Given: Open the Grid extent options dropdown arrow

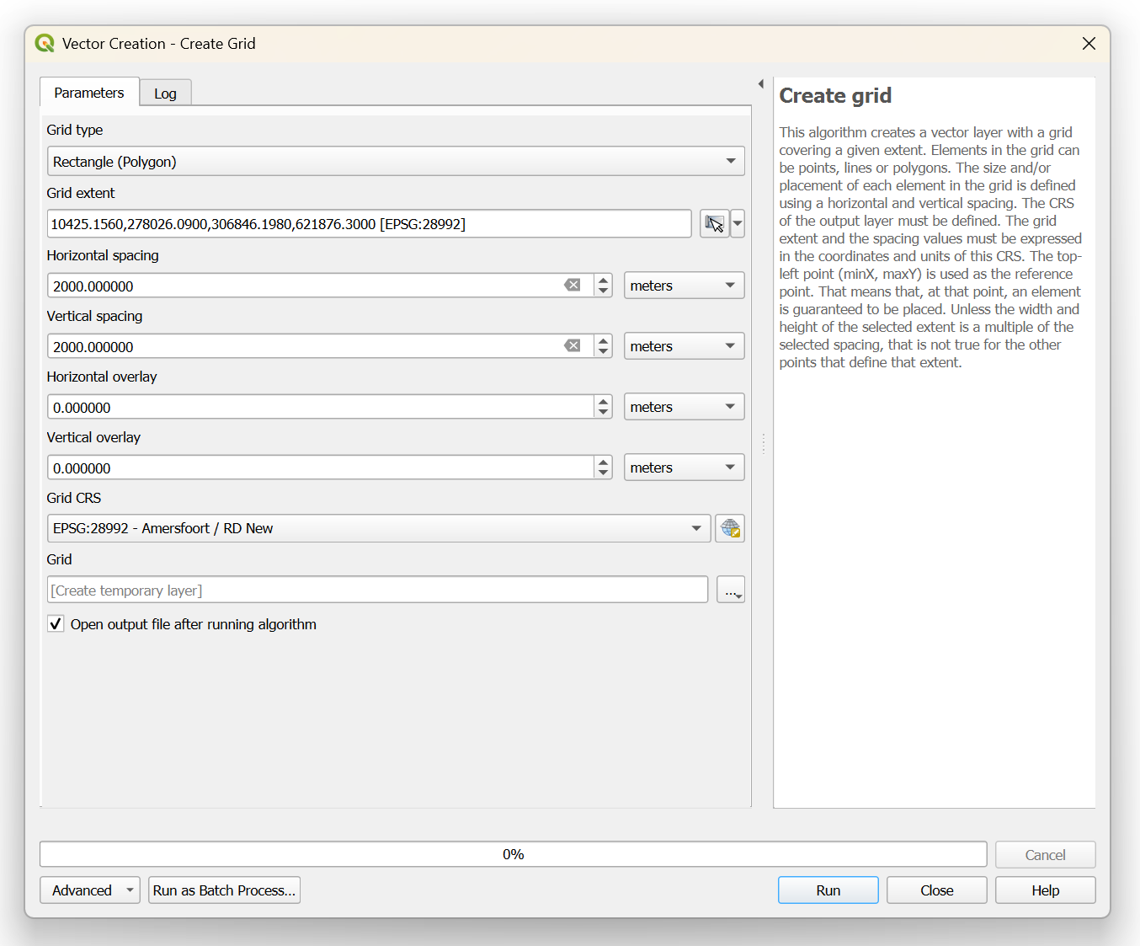Looking at the screenshot, I should pyautogui.click(x=738, y=224).
